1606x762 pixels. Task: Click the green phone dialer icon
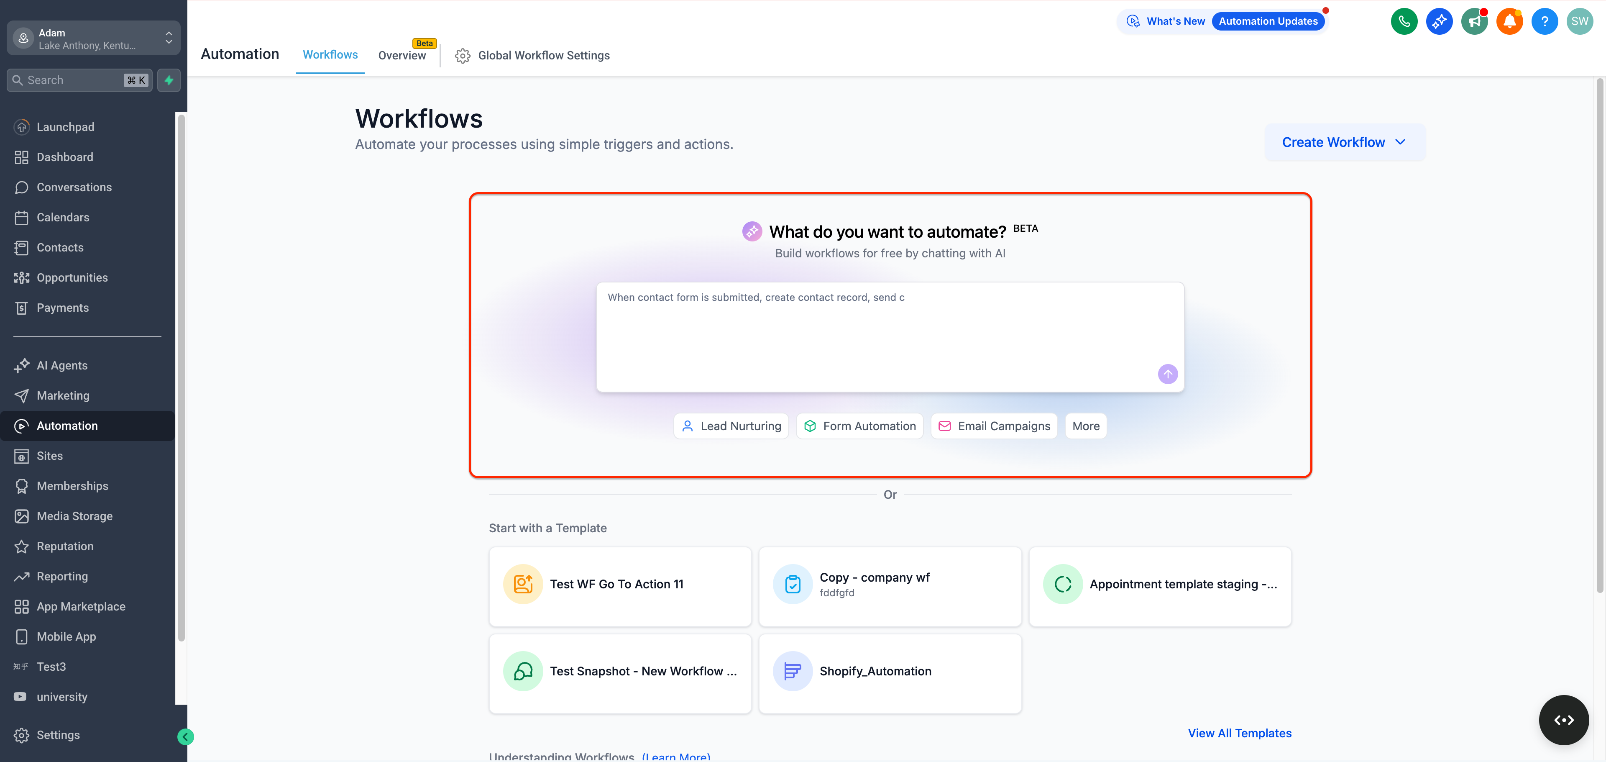click(x=1404, y=22)
